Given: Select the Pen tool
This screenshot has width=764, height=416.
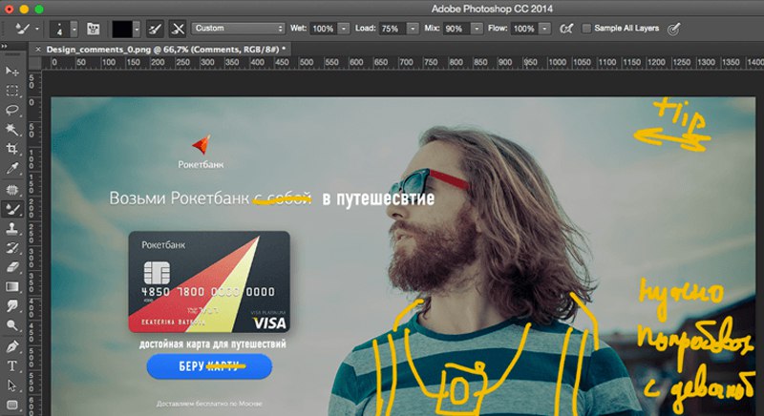Looking at the screenshot, I should [12, 346].
